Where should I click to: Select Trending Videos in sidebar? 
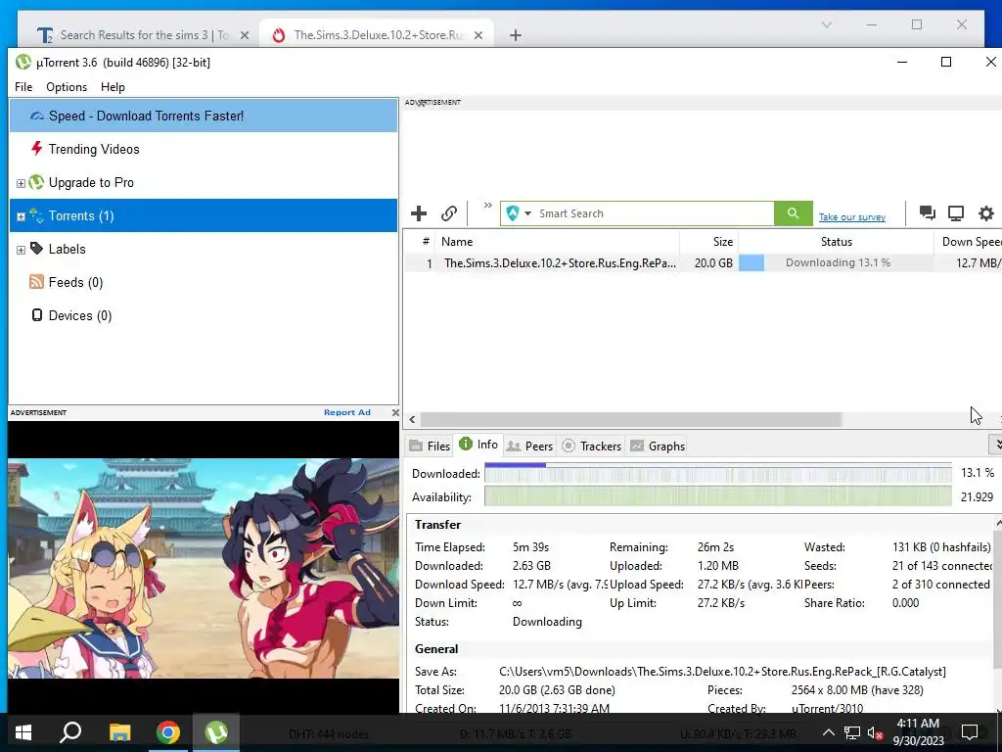tap(204, 149)
